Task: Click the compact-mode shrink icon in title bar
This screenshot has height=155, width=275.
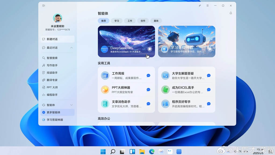Action: [x=200, y=6]
